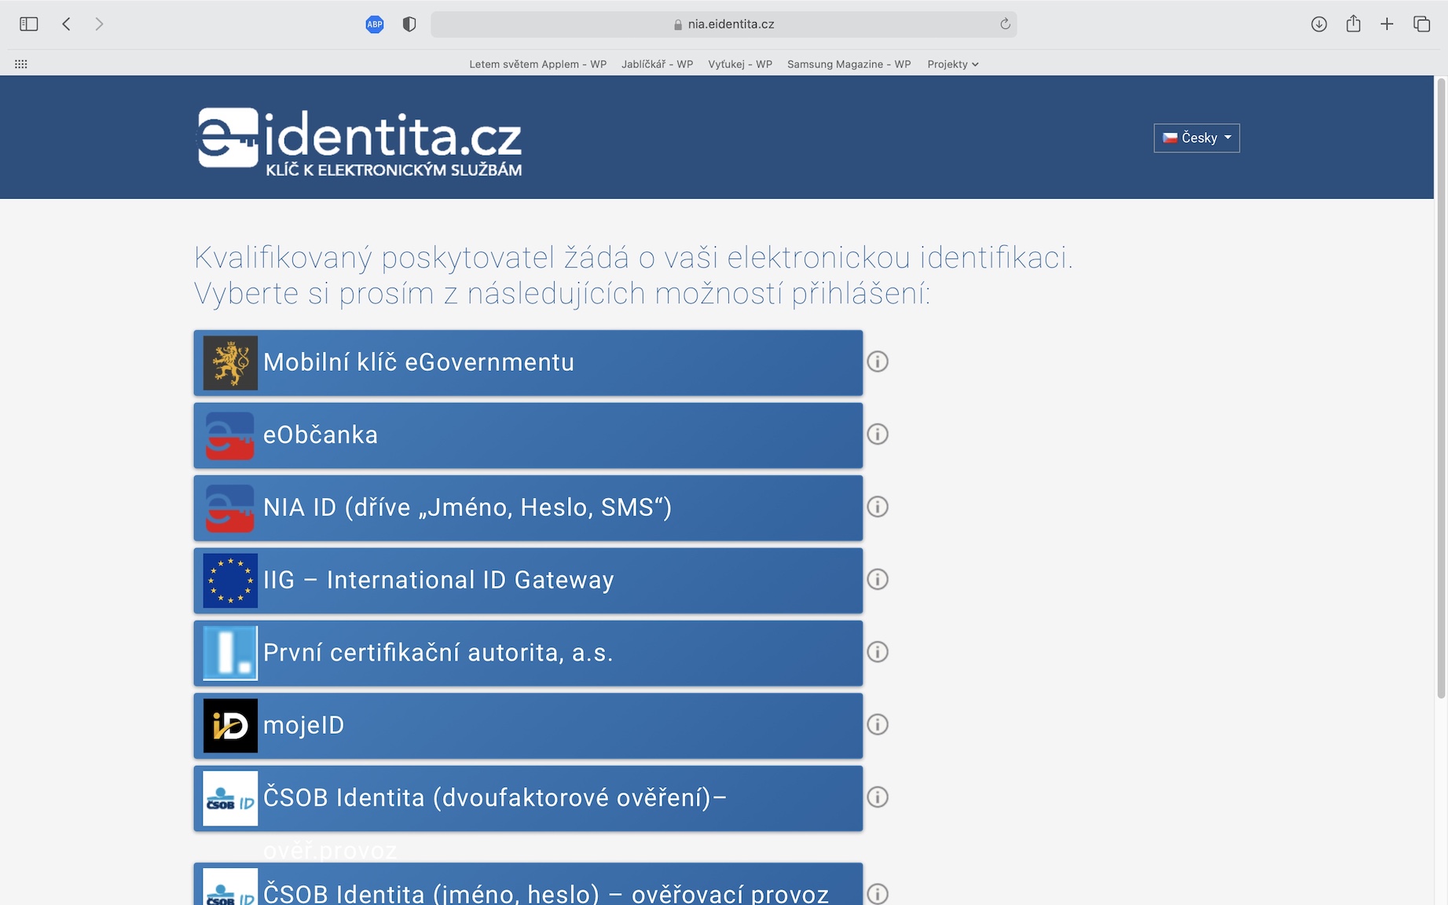Click the nia.eidentita.cz address bar
Viewport: 1448px width, 905px height.
click(x=724, y=24)
